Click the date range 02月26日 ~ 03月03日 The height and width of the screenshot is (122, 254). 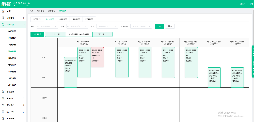(x=79, y=34)
